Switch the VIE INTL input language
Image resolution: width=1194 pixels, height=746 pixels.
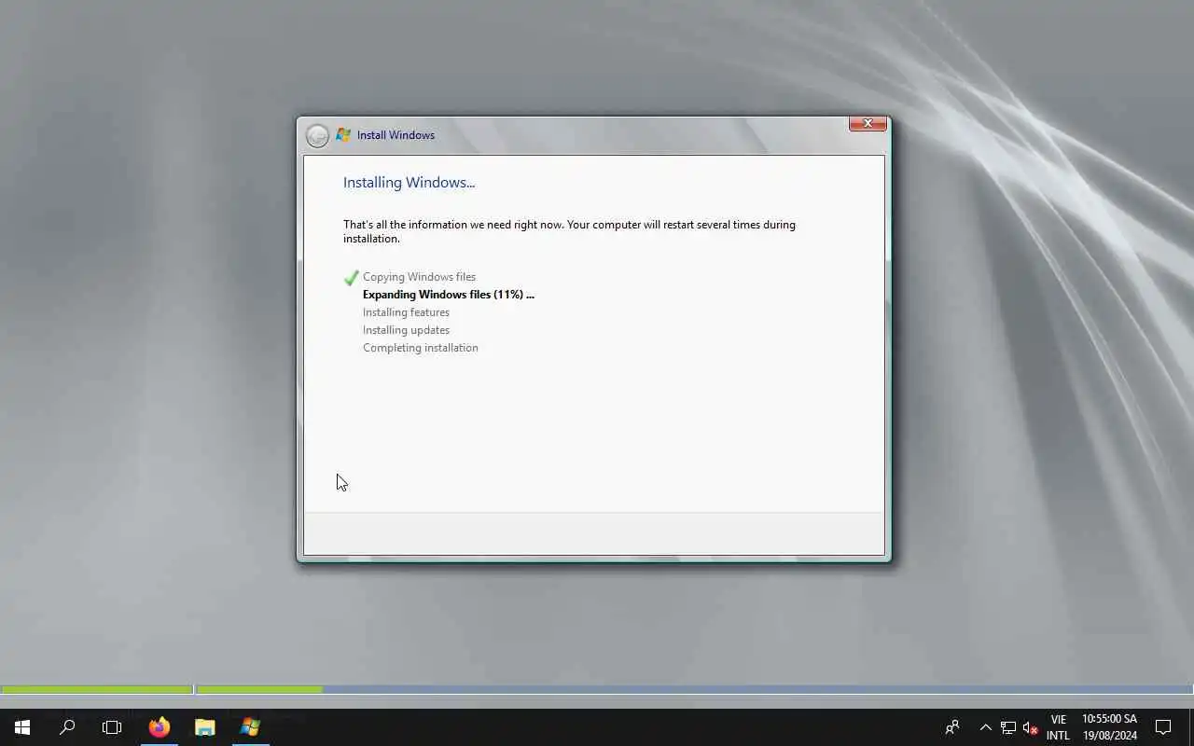point(1058,727)
